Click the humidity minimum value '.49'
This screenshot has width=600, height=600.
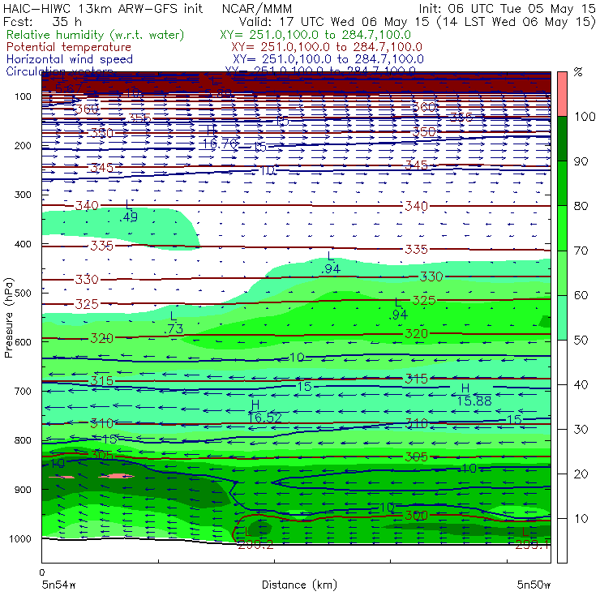pos(129,217)
